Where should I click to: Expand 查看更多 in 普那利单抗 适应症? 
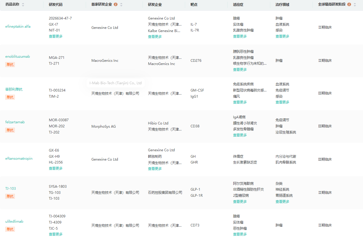click(x=240, y=102)
